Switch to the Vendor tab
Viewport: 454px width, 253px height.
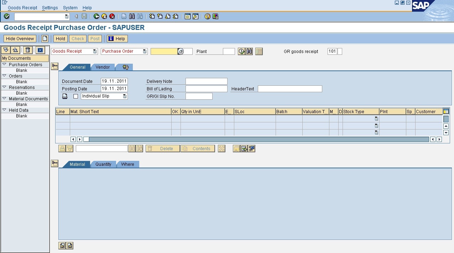tap(103, 67)
